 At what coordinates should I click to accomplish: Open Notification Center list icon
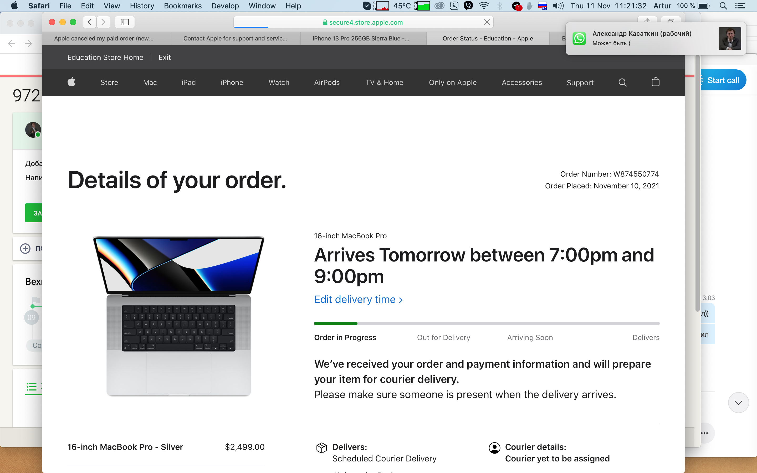click(x=740, y=6)
